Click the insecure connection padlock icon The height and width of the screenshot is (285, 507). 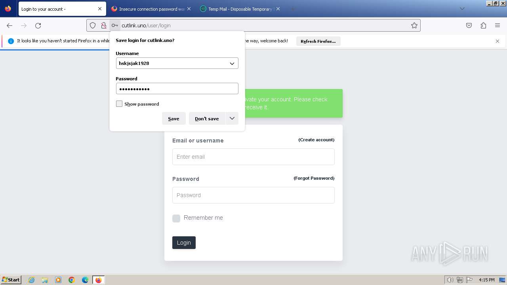(x=104, y=25)
